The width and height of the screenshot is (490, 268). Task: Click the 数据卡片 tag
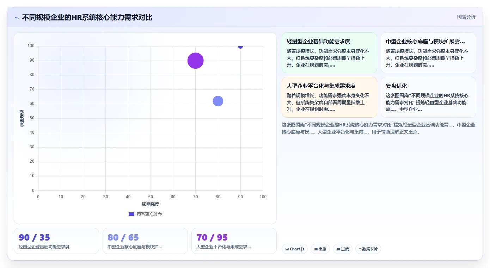(368, 249)
